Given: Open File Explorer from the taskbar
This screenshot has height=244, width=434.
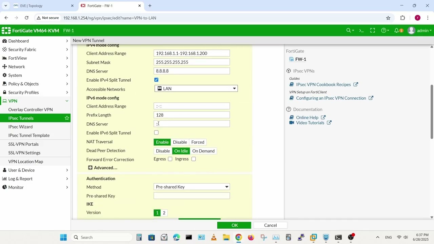Looking at the screenshot, I should pyautogui.click(x=226, y=237).
